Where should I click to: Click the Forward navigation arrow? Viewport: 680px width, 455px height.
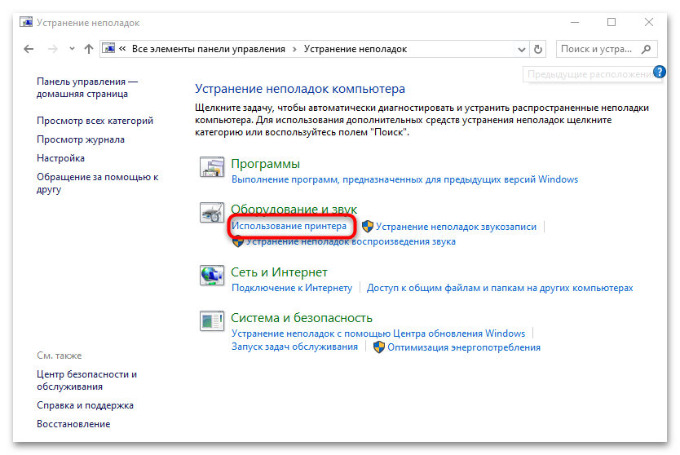point(52,49)
